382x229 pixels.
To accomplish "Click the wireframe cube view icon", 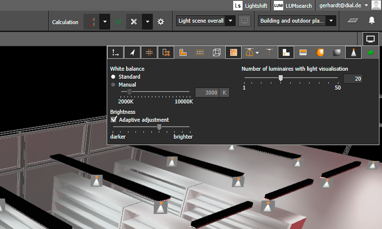I will click(216, 53).
